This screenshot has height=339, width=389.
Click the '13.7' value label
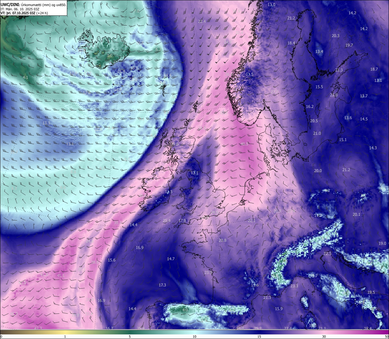pos(364,96)
